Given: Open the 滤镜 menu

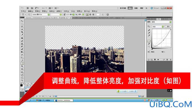Looking at the screenshot, I should (x=59, y=11).
